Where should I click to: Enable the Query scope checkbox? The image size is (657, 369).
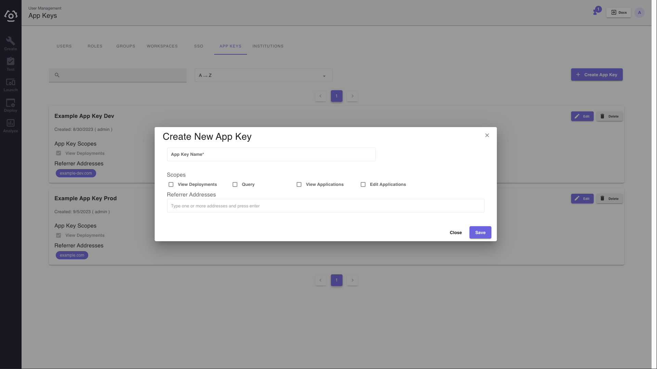(x=235, y=184)
